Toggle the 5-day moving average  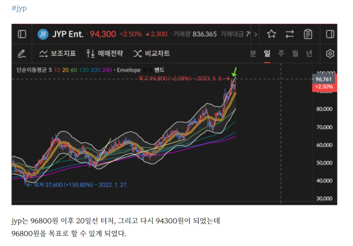(50, 70)
